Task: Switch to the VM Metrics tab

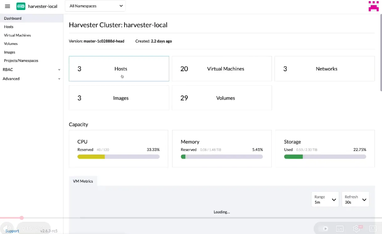Action: tap(83, 181)
